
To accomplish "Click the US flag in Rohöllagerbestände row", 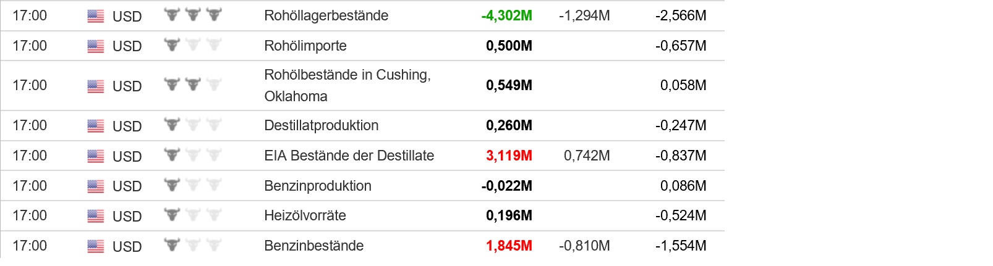I will coord(96,16).
